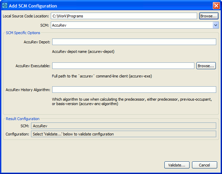Screen dimensions: 222x174
Task: Click the history algorithm description text
Action: pyautogui.click(x=132, y=102)
